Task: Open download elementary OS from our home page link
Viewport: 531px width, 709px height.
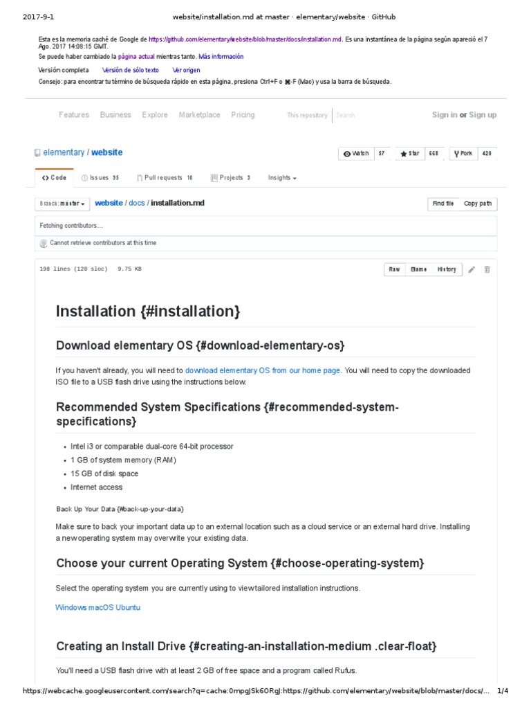Action: tap(263, 370)
